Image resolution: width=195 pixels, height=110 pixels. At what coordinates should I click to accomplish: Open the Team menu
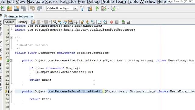pos(121,2)
